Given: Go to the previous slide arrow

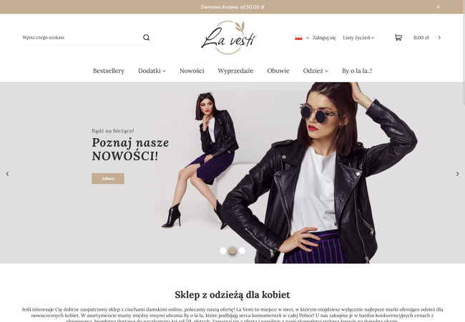Looking at the screenshot, I should pos(7,174).
